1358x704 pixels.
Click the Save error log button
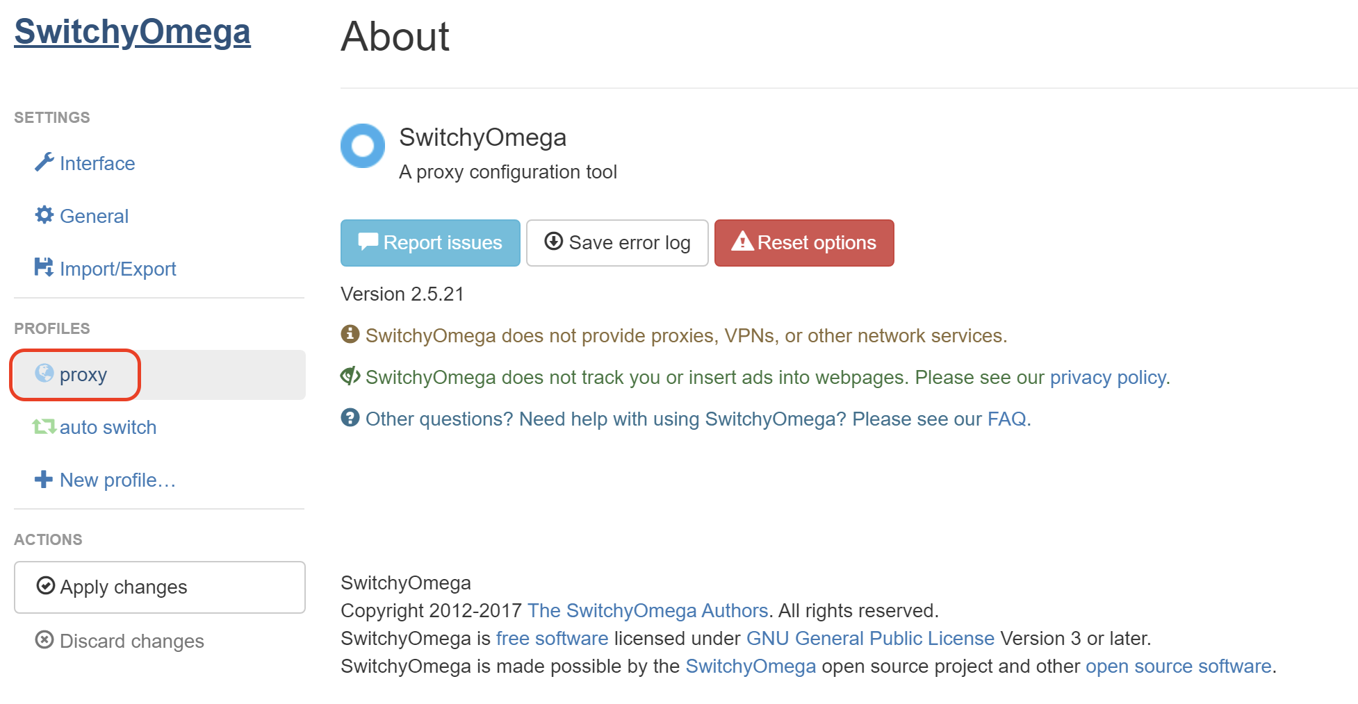tap(617, 243)
